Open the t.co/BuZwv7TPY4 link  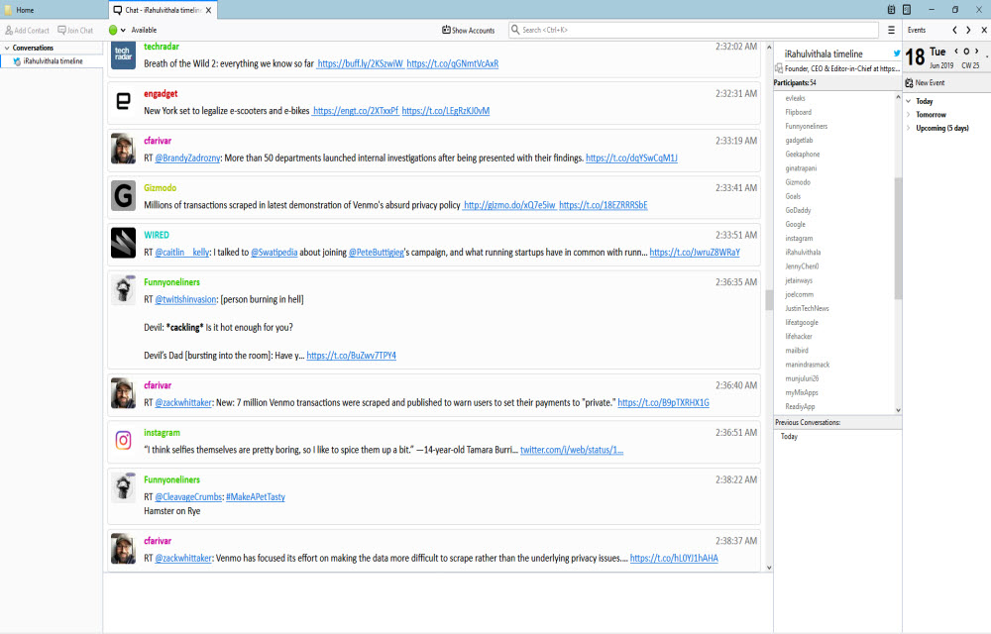click(352, 356)
